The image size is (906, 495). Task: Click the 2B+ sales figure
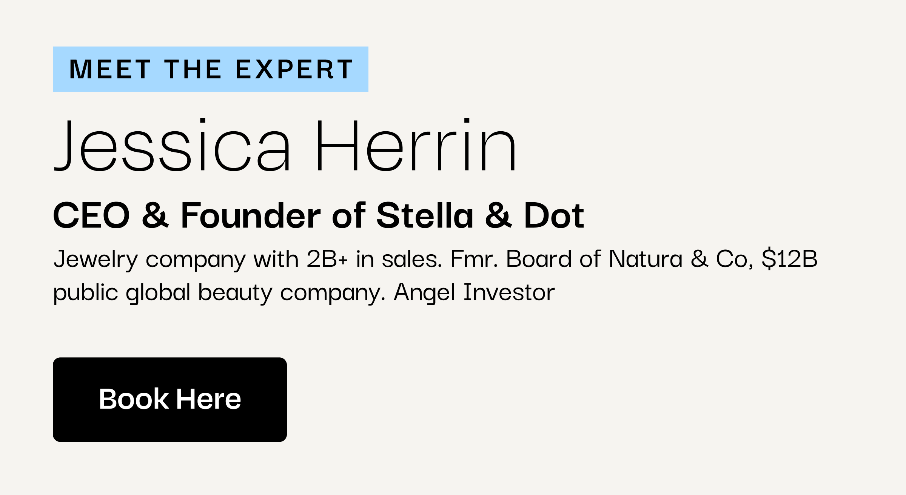click(327, 259)
